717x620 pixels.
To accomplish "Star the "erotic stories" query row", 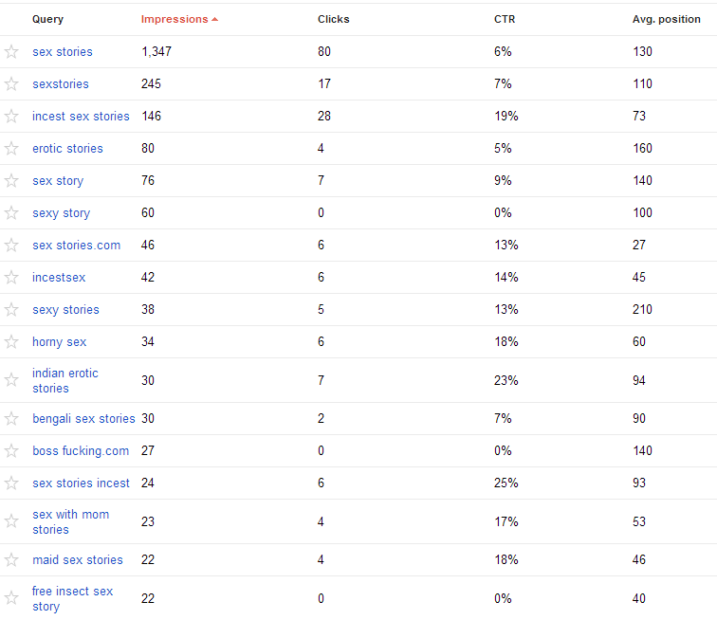I will (11, 149).
